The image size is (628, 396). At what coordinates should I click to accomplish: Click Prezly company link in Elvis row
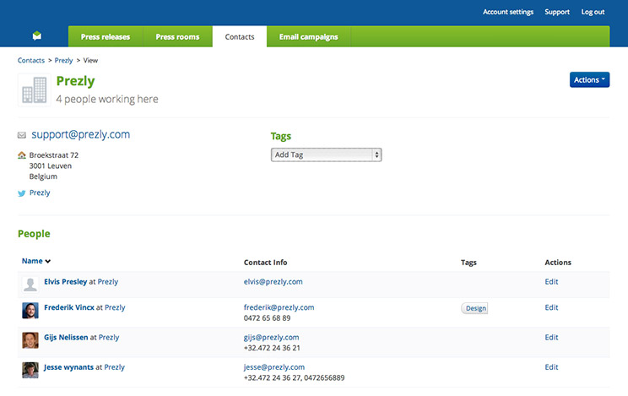tap(108, 282)
